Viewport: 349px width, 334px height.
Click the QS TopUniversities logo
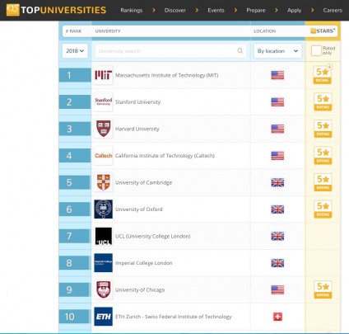(x=56, y=10)
